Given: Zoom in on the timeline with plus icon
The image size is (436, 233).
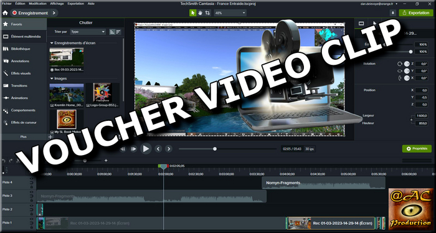Looking at the screenshot, I should tap(106, 161).
